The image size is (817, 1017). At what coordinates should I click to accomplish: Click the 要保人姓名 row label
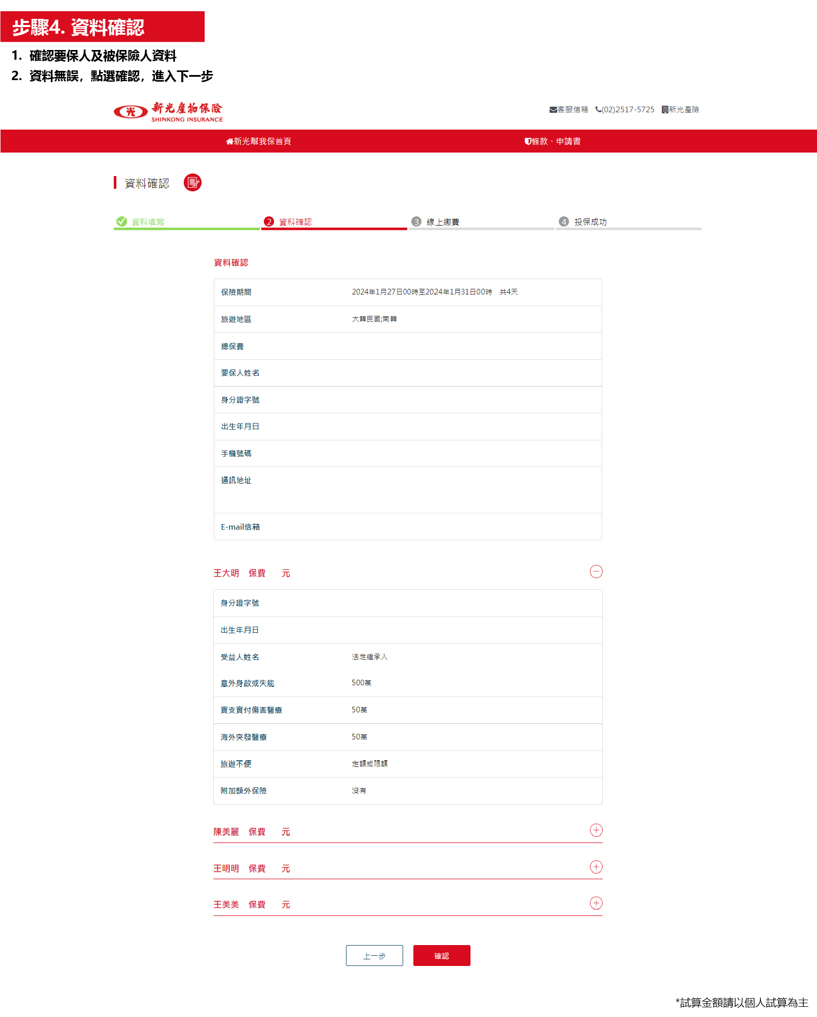[x=240, y=373]
